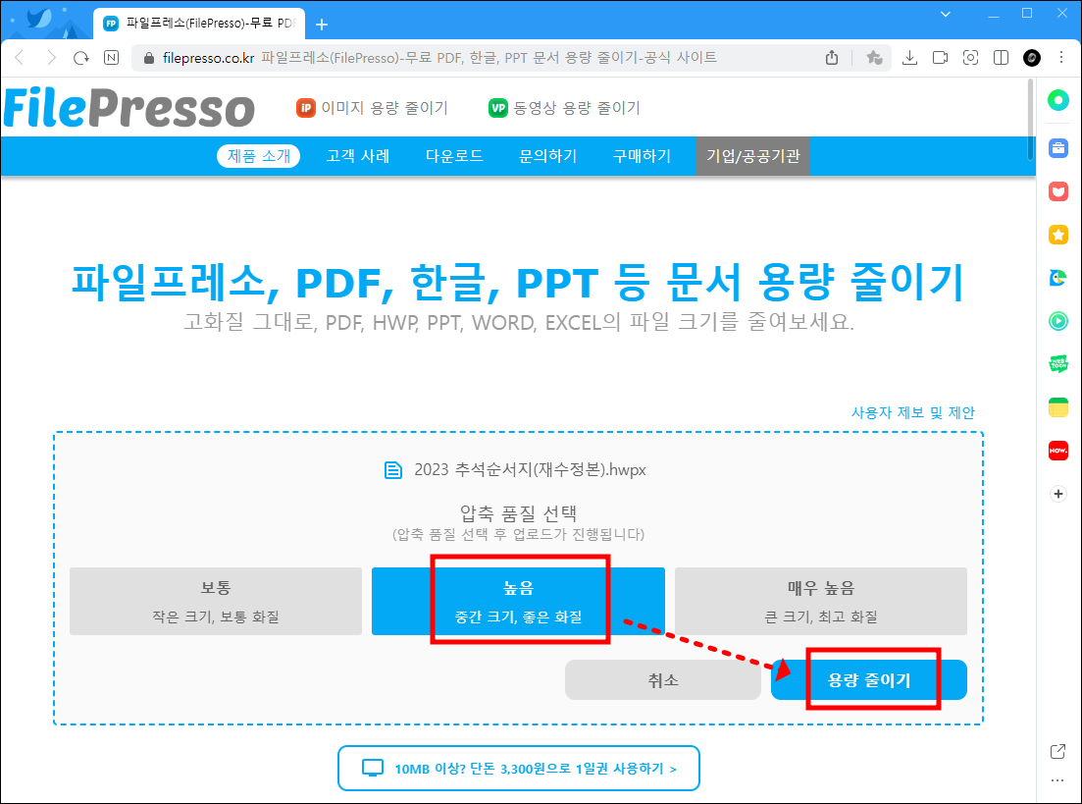The image size is (1082, 804).
Task: Open the 사용자 제보 및 제안 link
Action: 913,413
